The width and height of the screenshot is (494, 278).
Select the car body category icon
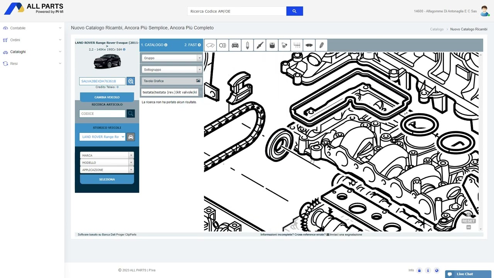tap(235, 45)
